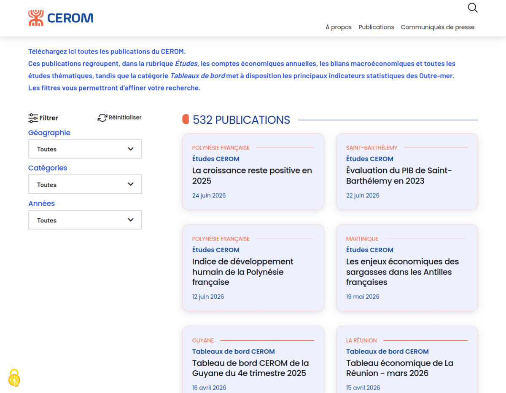This screenshot has height=393, width=506.
Task: Reset filters with Réinitialiser
Action: tap(120, 118)
